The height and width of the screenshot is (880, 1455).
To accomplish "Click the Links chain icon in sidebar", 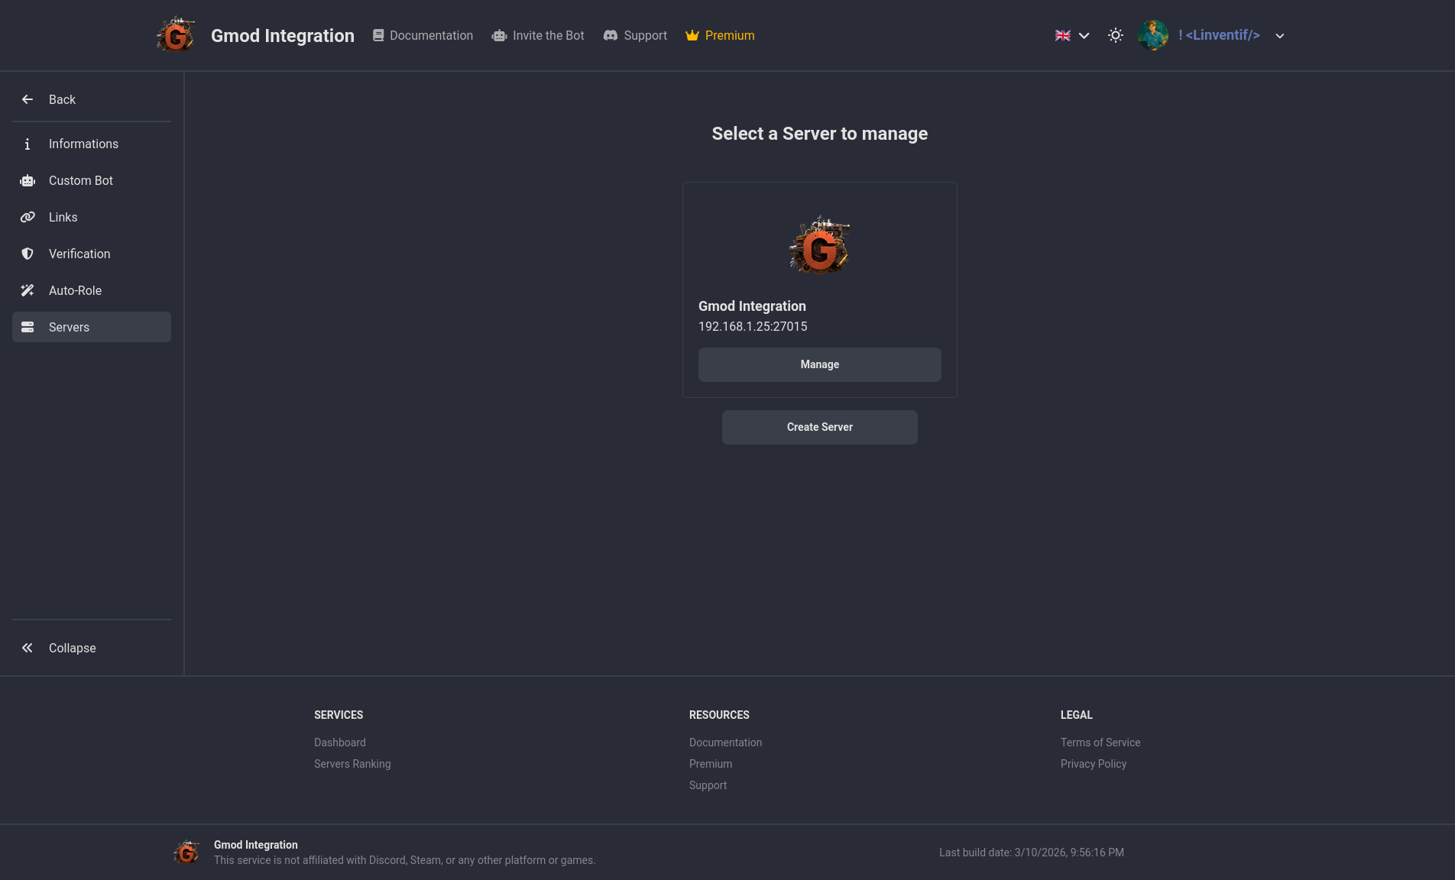I will 28,218.
